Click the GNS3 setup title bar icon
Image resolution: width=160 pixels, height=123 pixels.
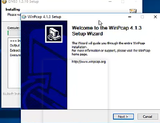[x=4, y=2]
